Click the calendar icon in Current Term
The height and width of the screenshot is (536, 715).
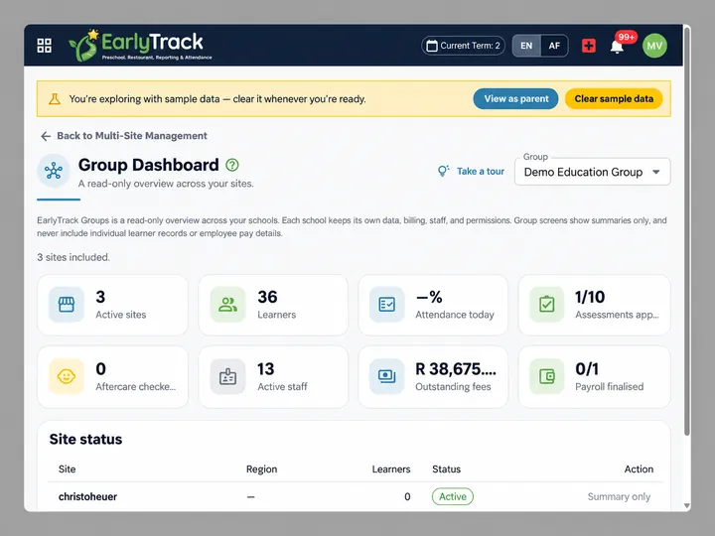(x=431, y=46)
